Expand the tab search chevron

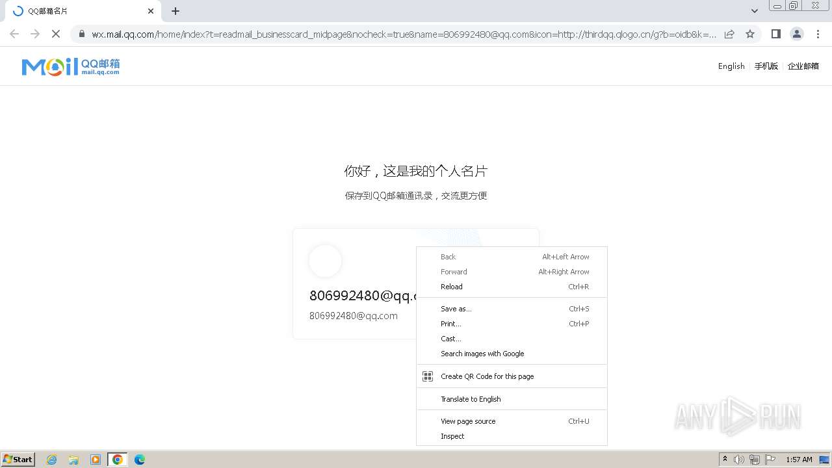(x=754, y=11)
